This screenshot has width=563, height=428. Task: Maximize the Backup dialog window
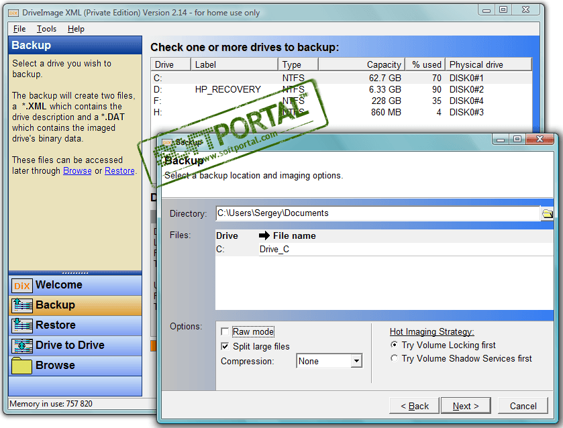coord(517,139)
